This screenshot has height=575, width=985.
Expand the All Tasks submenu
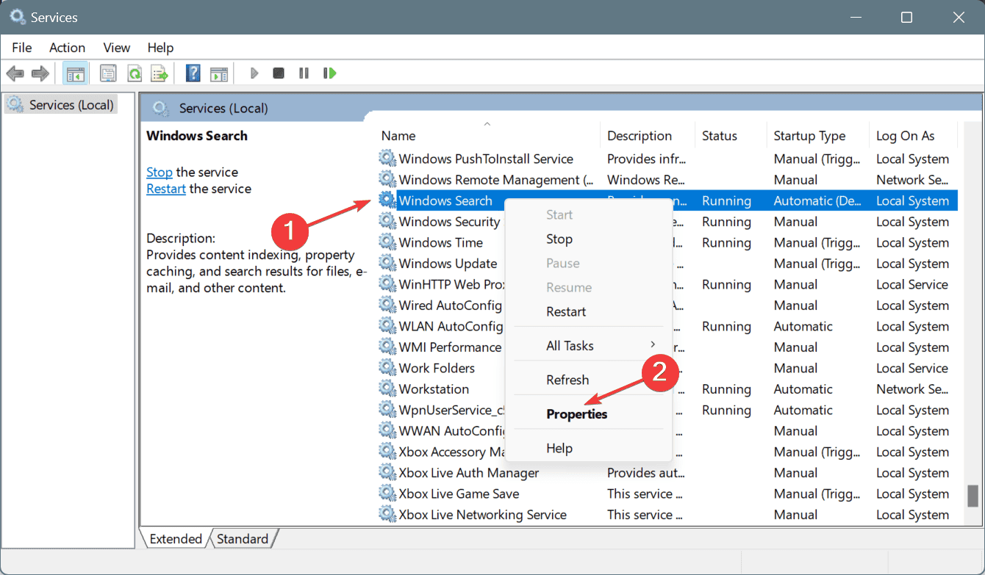pos(588,345)
